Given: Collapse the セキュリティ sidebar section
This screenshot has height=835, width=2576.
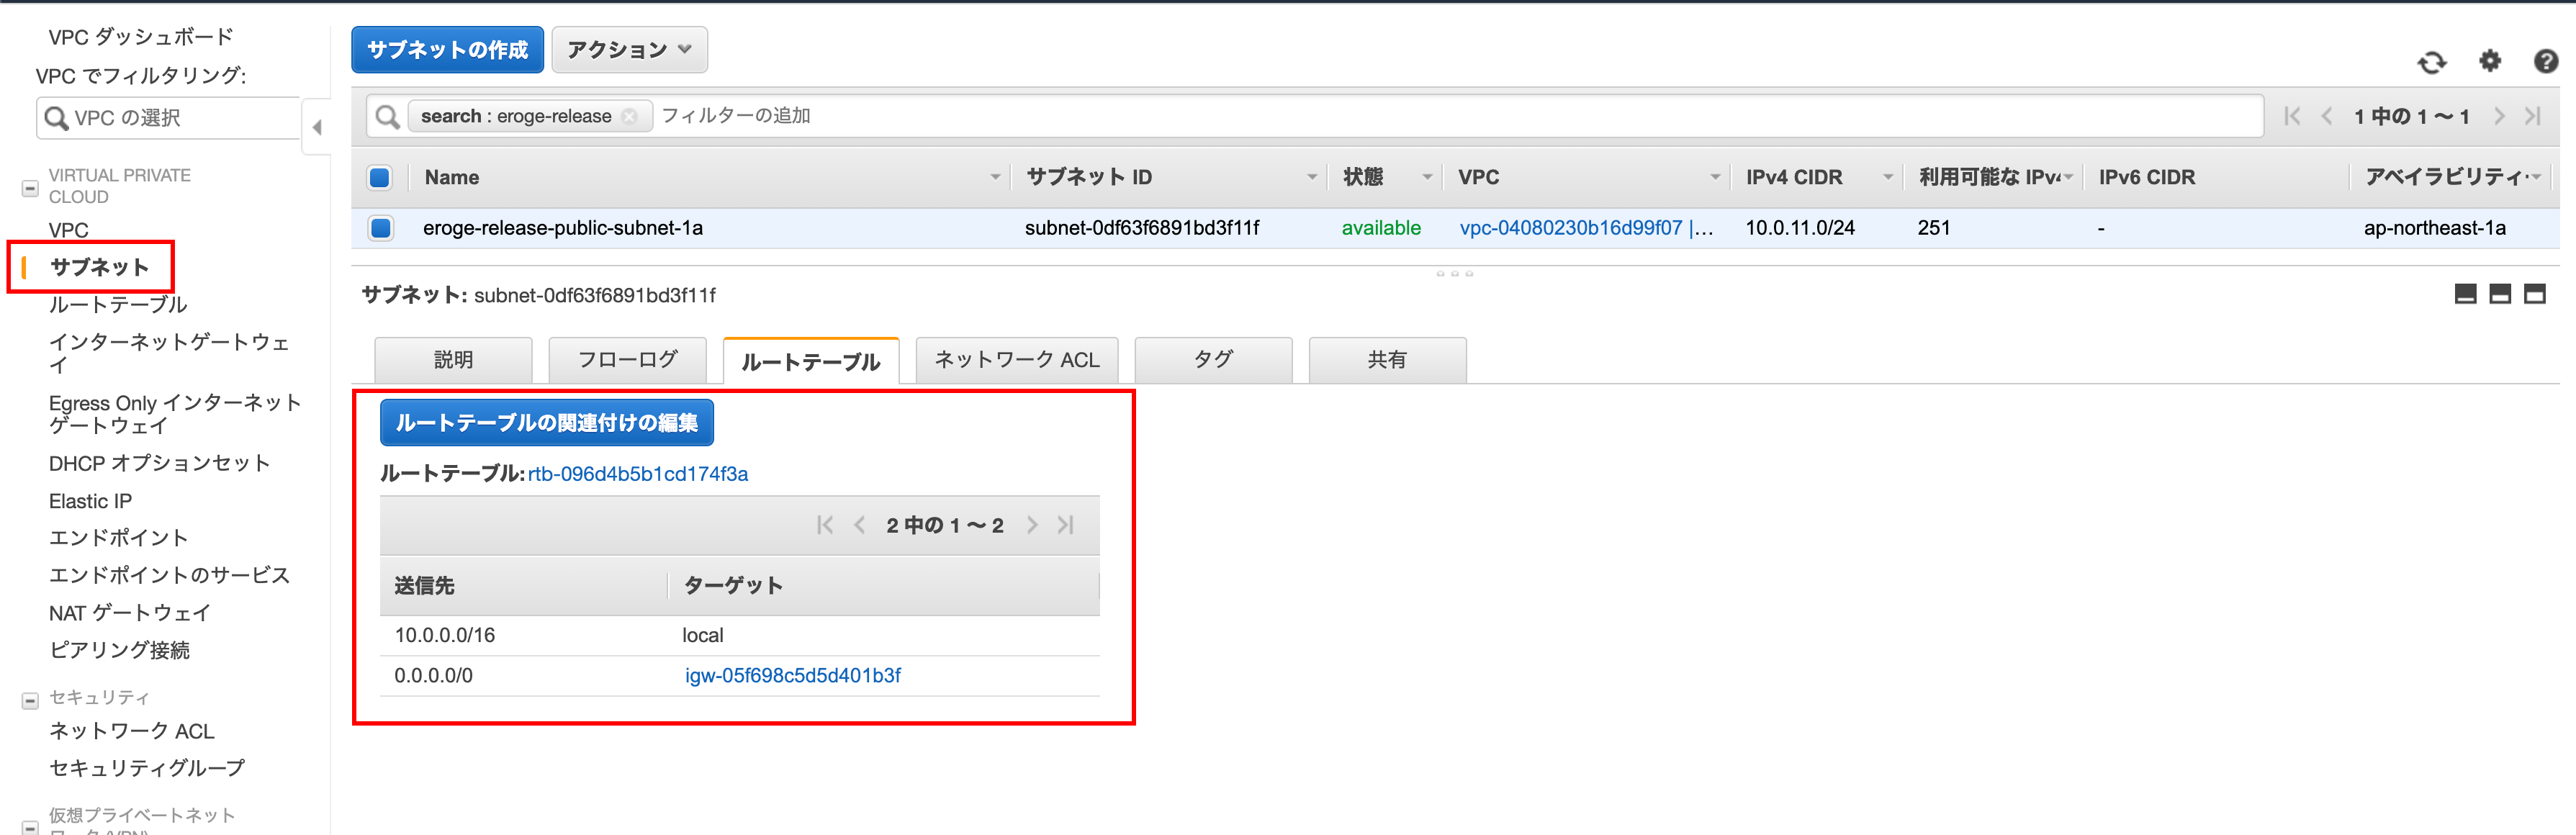Looking at the screenshot, I should coord(30,700).
